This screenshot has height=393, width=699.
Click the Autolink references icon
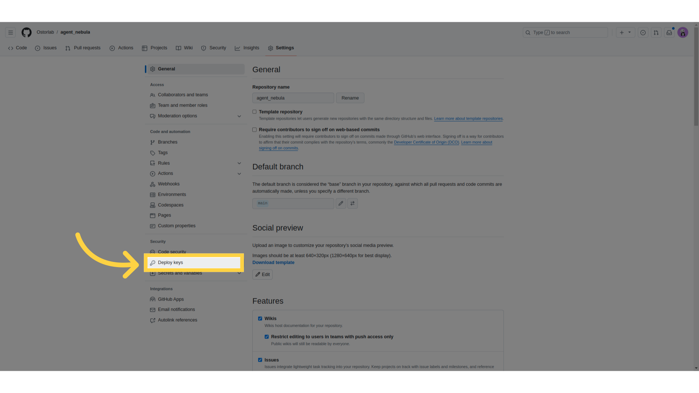click(153, 320)
